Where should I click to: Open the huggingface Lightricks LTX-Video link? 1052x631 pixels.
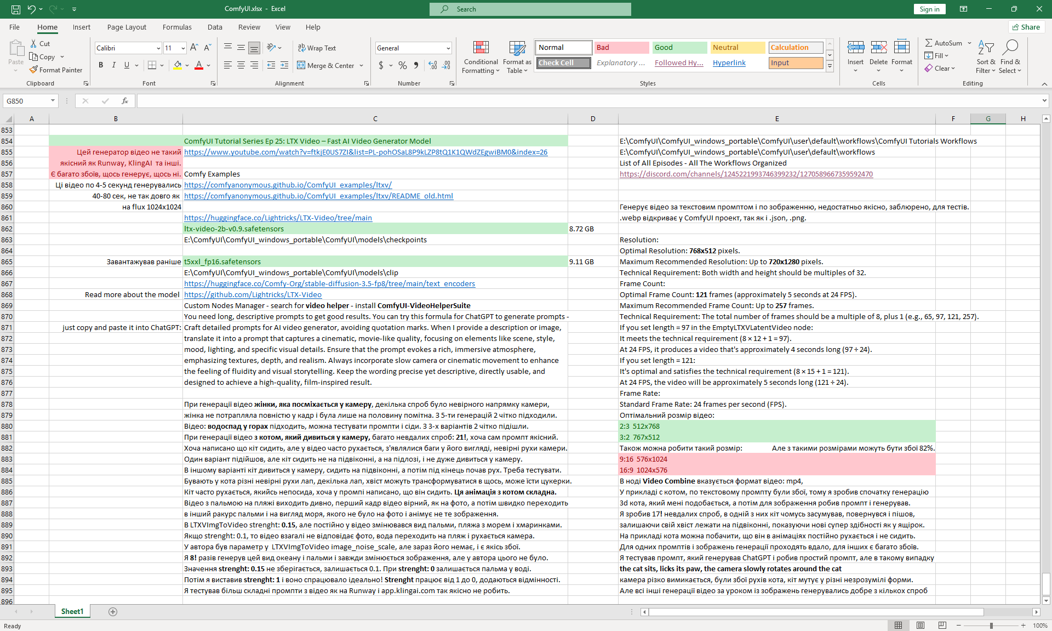[278, 218]
